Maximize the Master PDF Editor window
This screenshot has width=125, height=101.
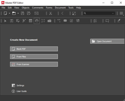point(112,3)
